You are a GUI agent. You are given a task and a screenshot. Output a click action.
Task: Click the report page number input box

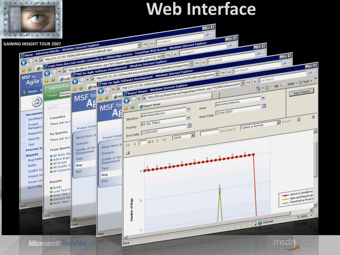(142, 143)
